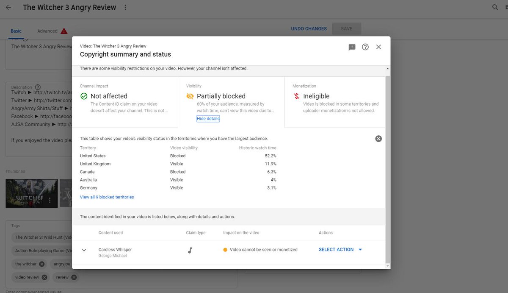This screenshot has height=293, width=508.
Task: Click the Description help icon
Action: click(38, 87)
